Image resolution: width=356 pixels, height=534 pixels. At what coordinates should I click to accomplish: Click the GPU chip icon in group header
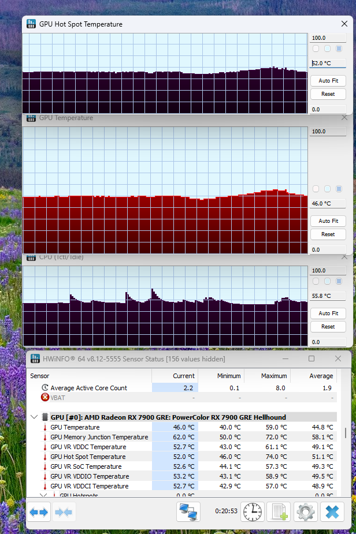(44, 417)
